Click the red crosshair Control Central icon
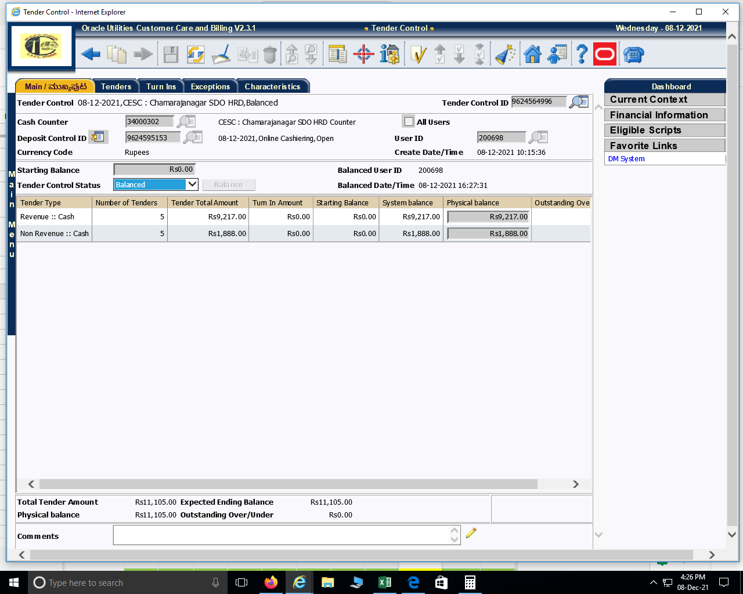Viewport: 743px width, 594px height. [364, 55]
